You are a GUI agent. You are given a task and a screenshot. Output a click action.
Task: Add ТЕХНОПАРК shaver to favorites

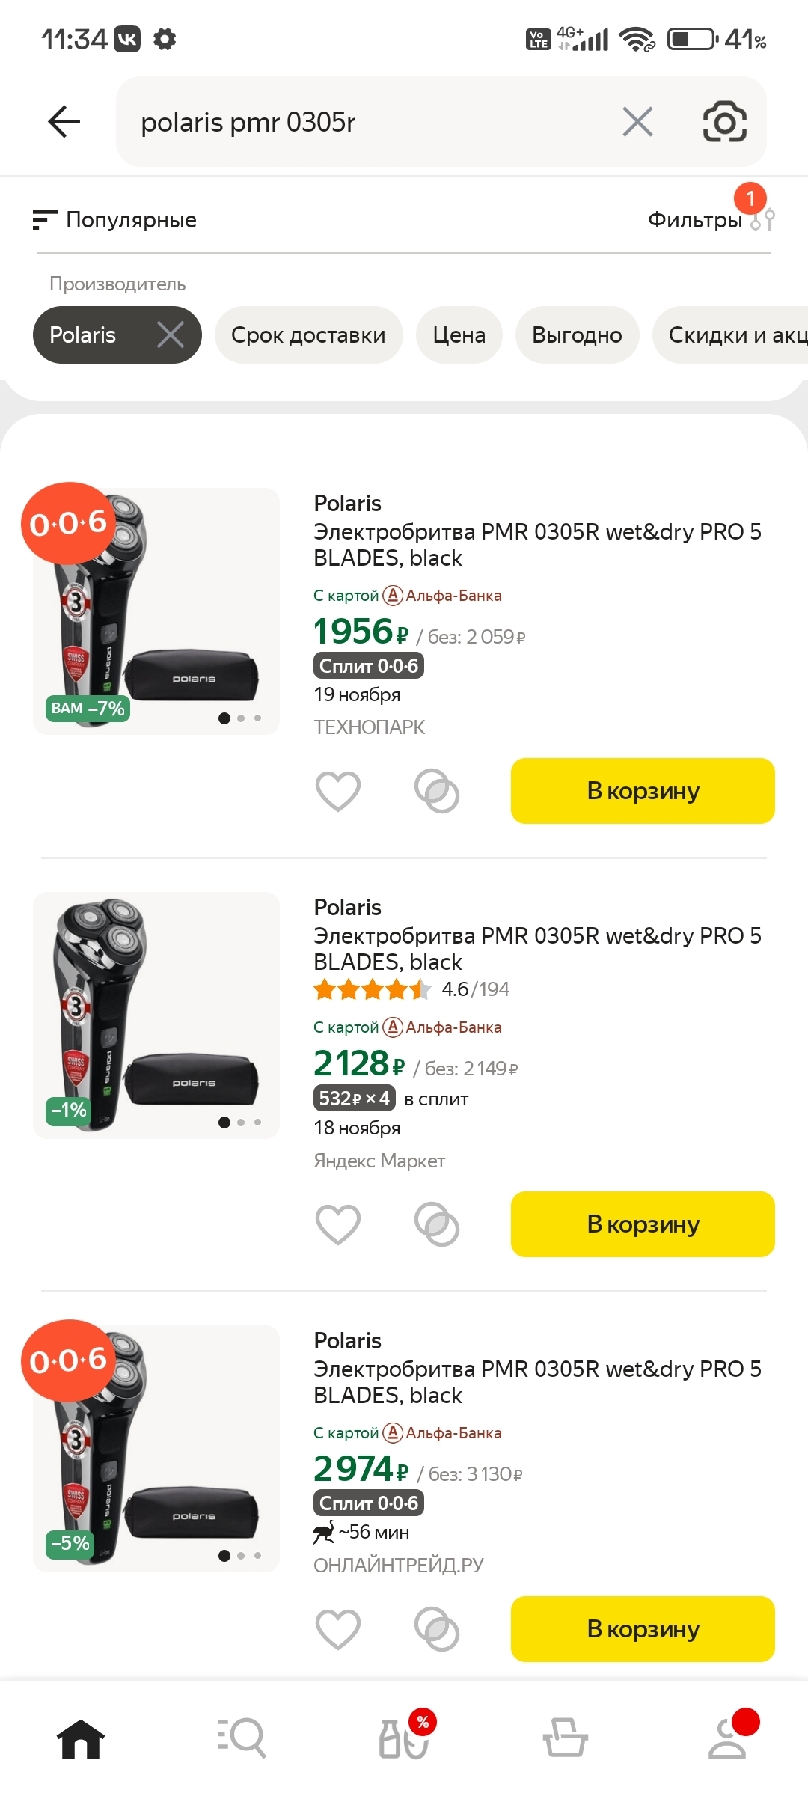(338, 791)
